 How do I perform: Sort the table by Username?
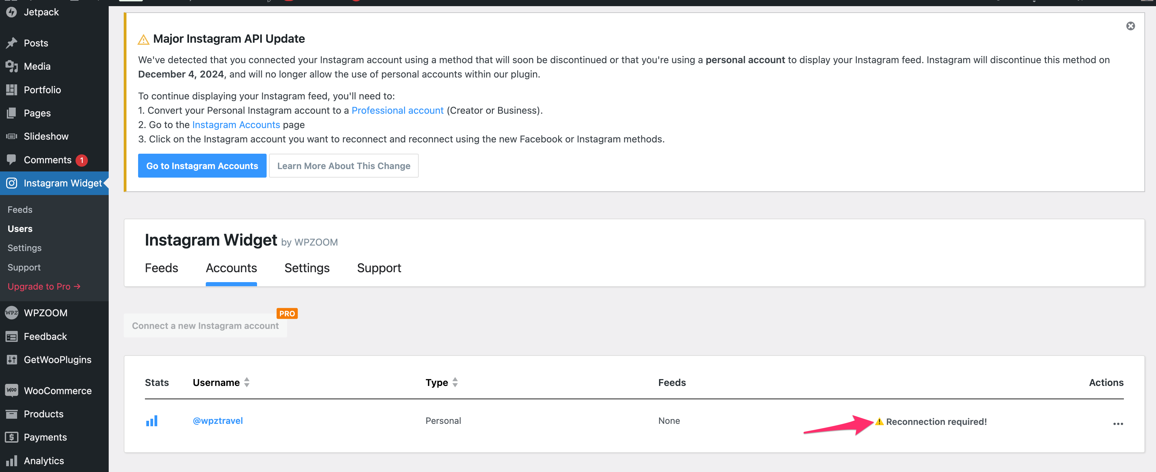(247, 383)
